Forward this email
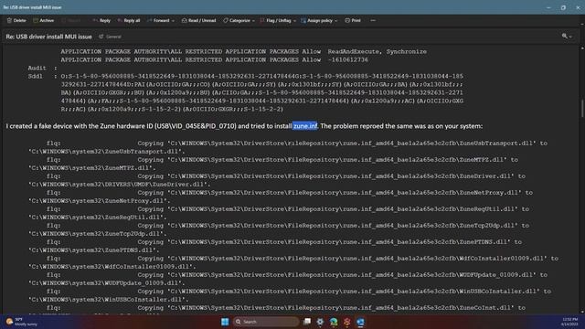This screenshot has width=585, height=329. click(x=158, y=20)
